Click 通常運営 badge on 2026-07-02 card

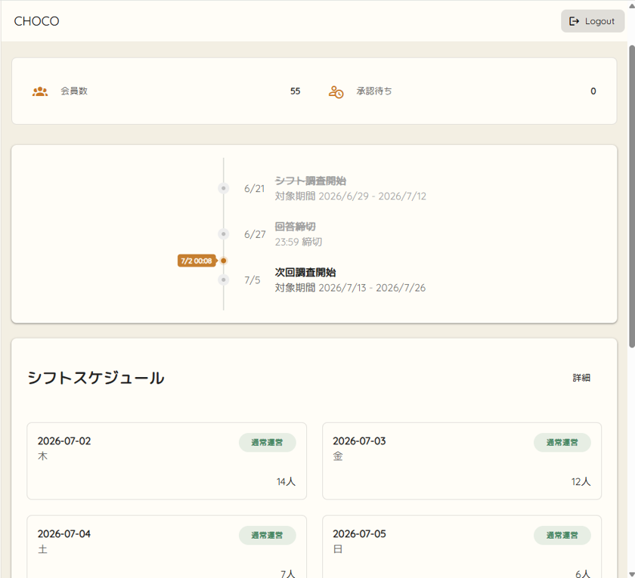tap(268, 443)
